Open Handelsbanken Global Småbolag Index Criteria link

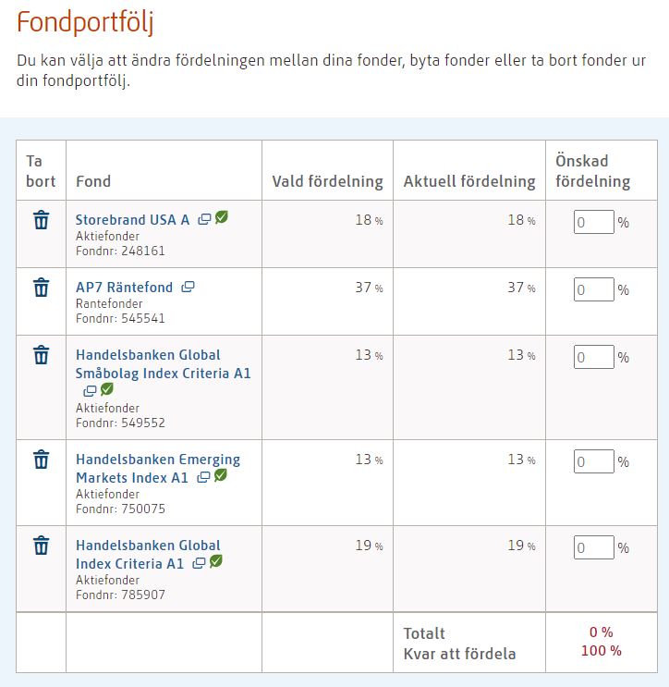163,364
